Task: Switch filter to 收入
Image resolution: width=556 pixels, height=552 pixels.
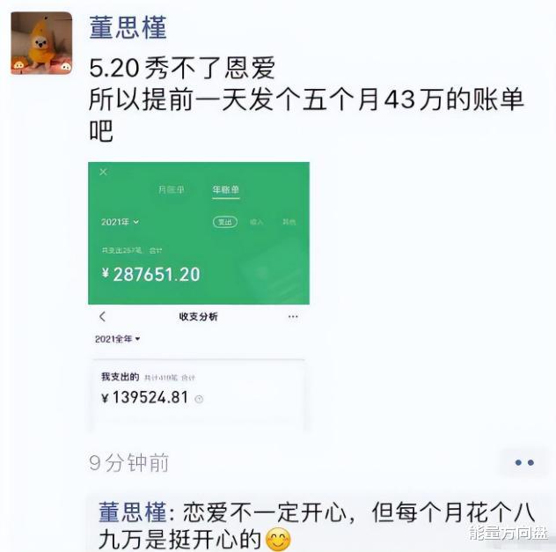Action: coord(256,222)
